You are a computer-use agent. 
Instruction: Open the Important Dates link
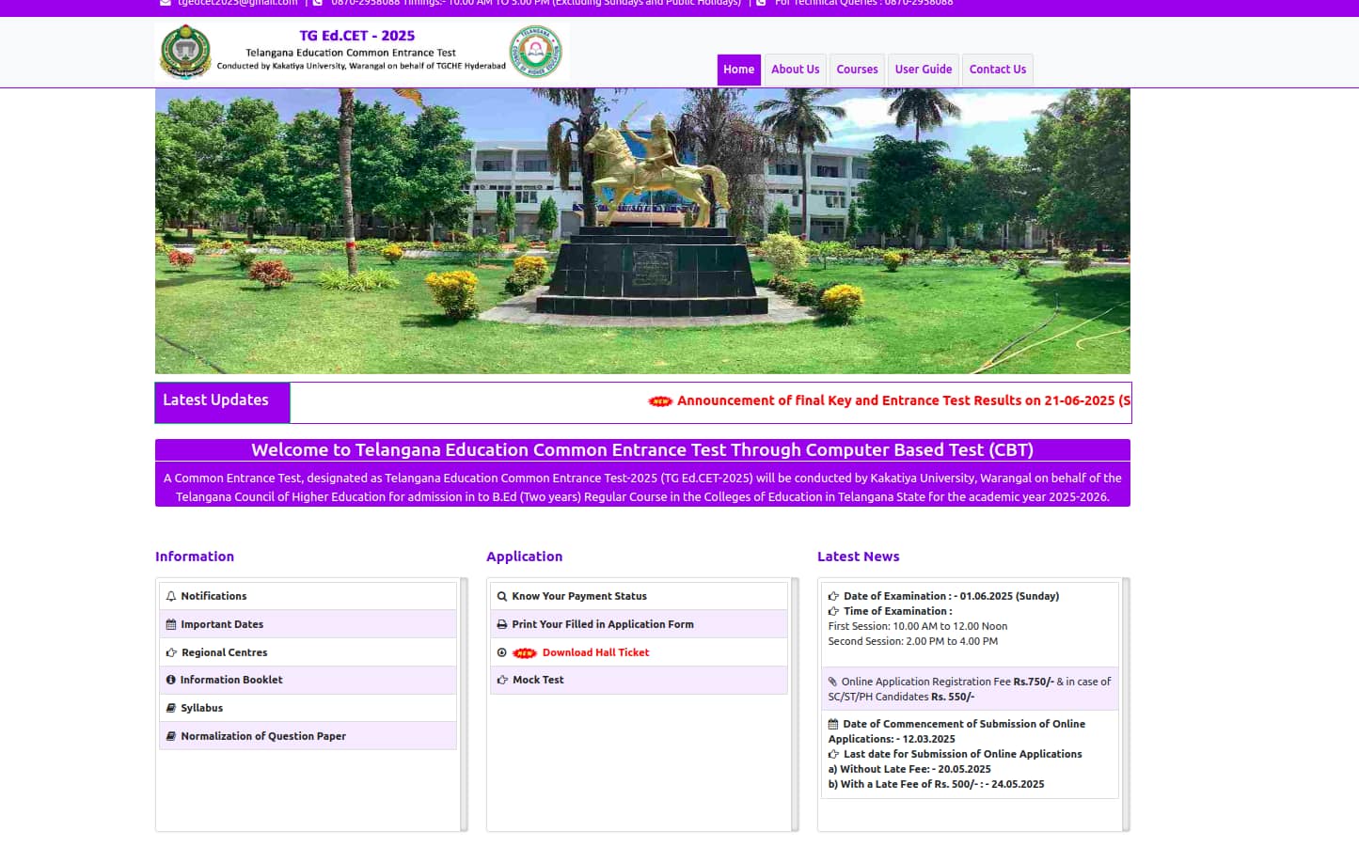pyautogui.click(x=222, y=624)
